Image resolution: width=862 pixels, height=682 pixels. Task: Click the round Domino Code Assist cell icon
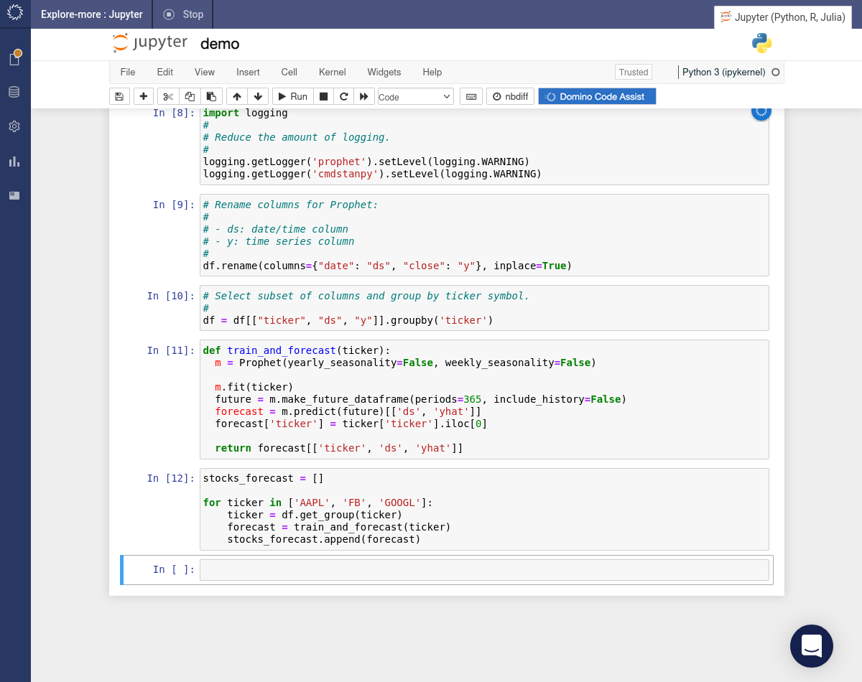(761, 112)
